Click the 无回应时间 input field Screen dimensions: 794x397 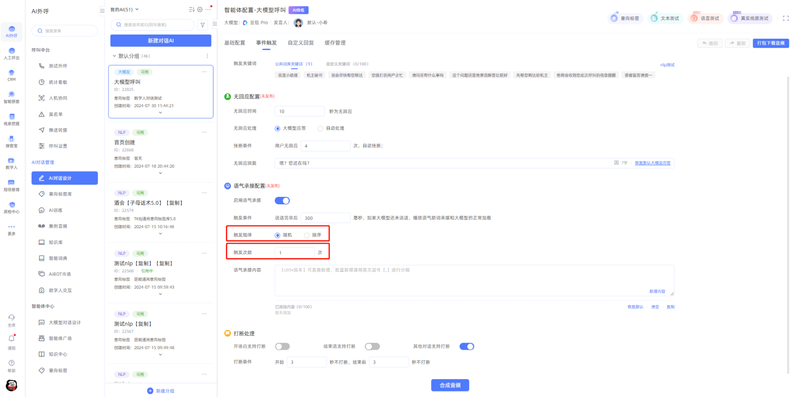(x=299, y=111)
